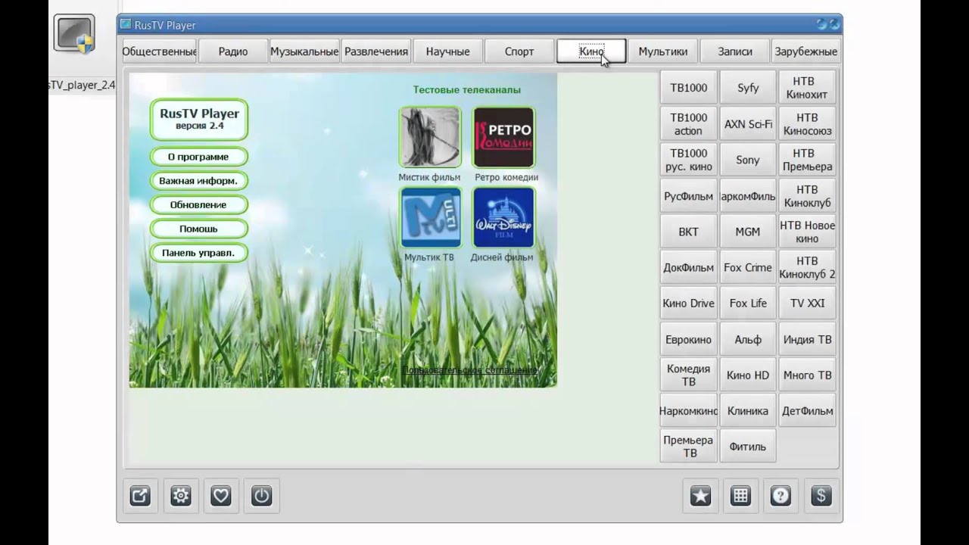The height and width of the screenshot is (545, 969).
Task: Select the НТВ Киносоюз channel
Action: [x=808, y=124]
